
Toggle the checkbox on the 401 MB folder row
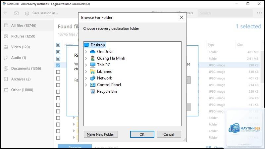[x=58, y=52]
